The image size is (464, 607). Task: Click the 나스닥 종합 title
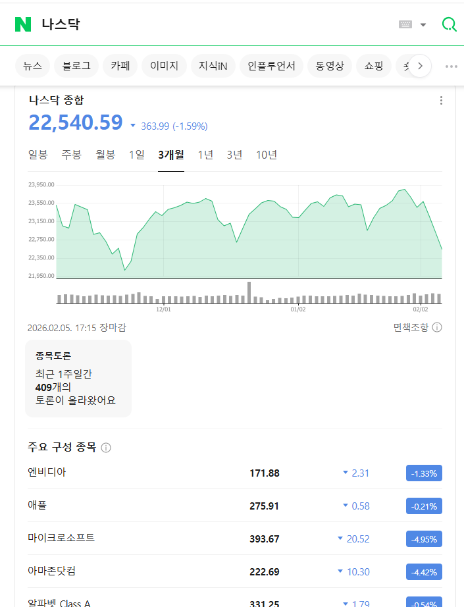(x=56, y=100)
